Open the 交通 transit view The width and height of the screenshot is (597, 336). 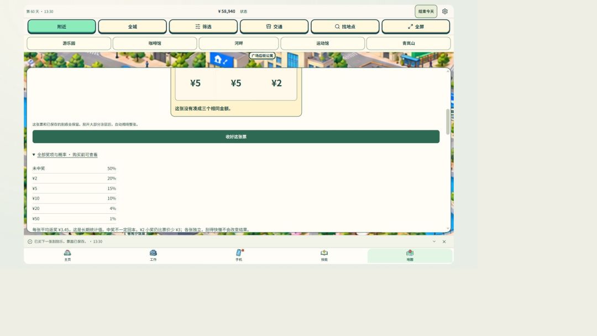click(x=274, y=27)
